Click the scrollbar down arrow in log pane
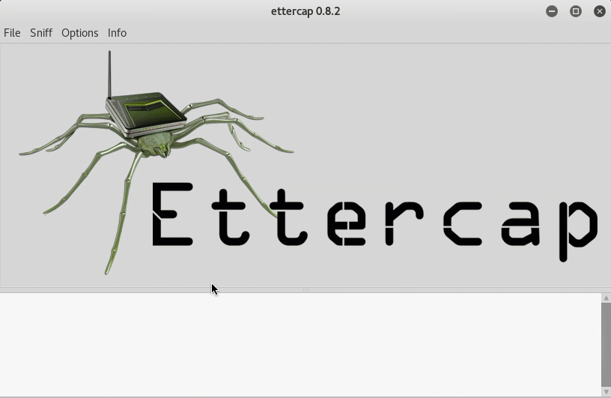This screenshot has width=611, height=398. [606, 392]
